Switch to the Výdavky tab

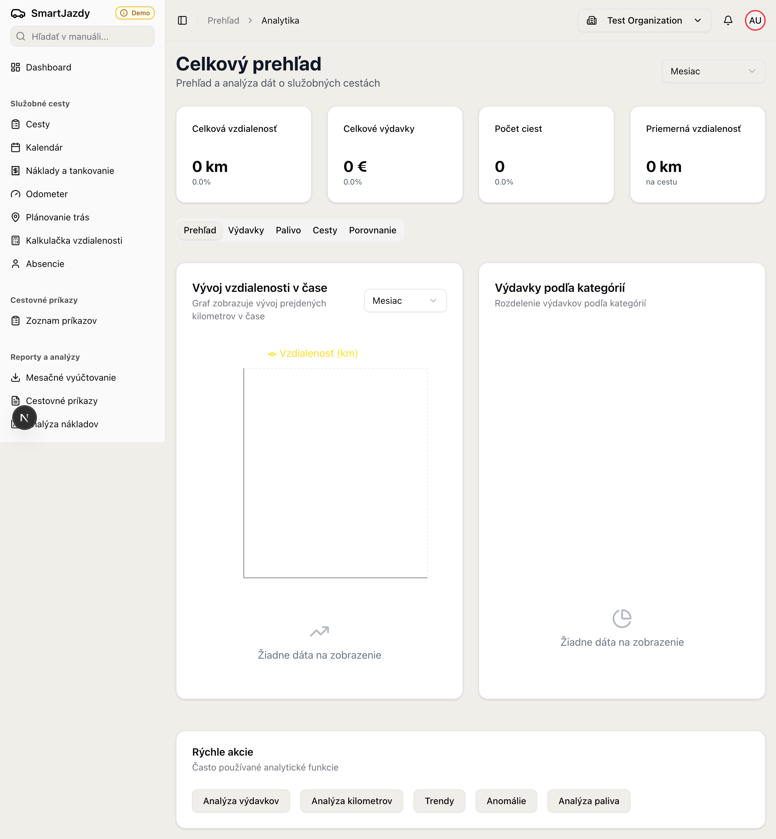coord(246,230)
